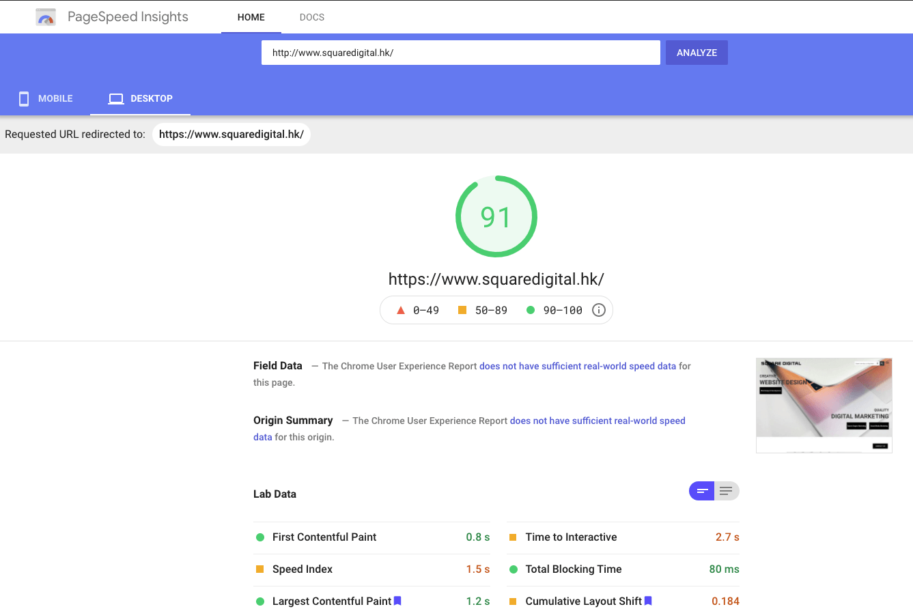Click the Cumulative Layout Shift metric label
This screenshot has width=913, height=609.
click(584, 601)
